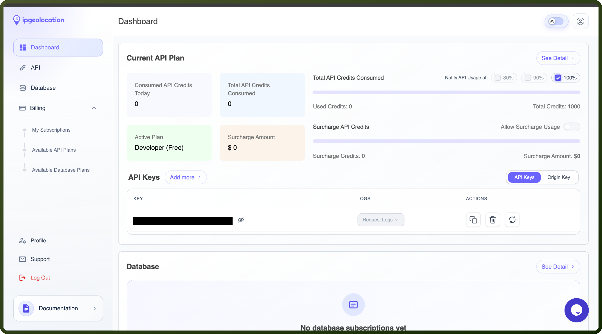Click the blacked-out API key value
This screenshot has height=334, width=602.
coord(182,221)
